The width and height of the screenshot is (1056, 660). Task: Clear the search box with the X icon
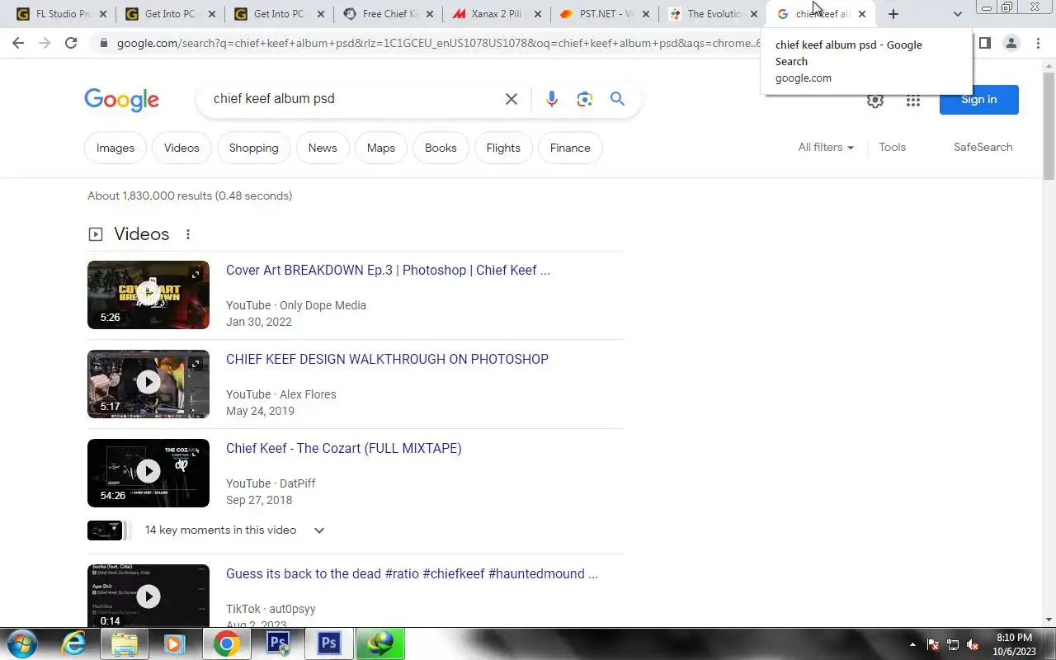click(x=511, y=99)
